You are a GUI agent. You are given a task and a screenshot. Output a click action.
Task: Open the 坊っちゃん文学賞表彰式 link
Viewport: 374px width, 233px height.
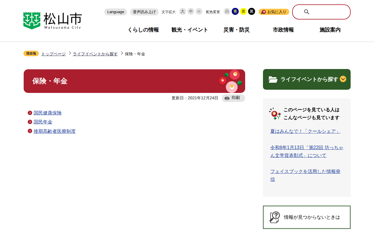tap(307, 151)
